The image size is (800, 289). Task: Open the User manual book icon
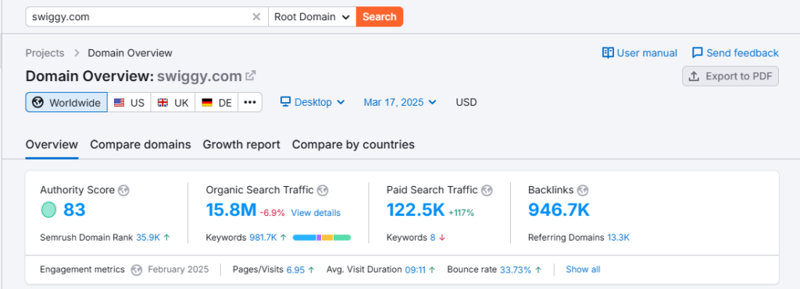tap(608, 53)
